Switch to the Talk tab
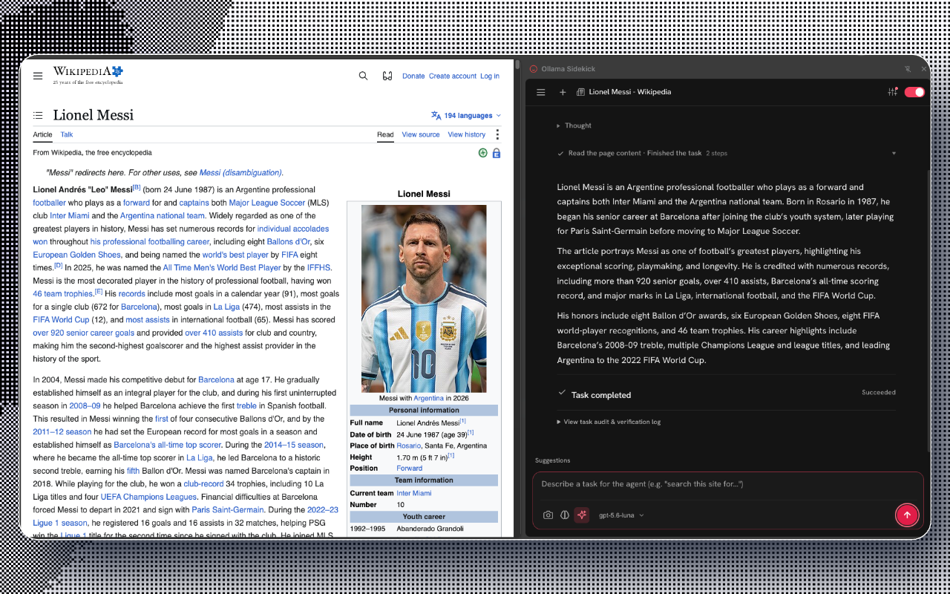Viewport: 950px width, 594px height. point(67,134)
